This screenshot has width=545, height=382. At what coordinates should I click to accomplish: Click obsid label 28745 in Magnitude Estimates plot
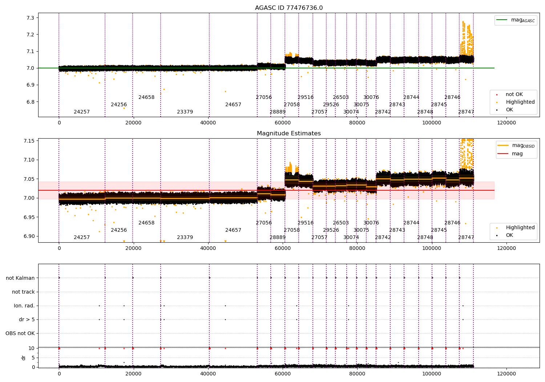pos(439,230)
